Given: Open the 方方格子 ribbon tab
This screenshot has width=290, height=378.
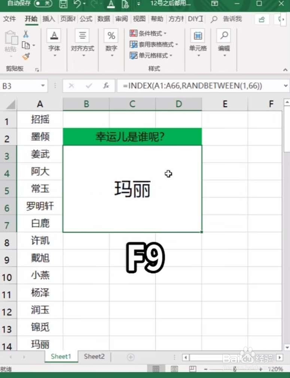Looking at the screenshot, I should 176,19.
